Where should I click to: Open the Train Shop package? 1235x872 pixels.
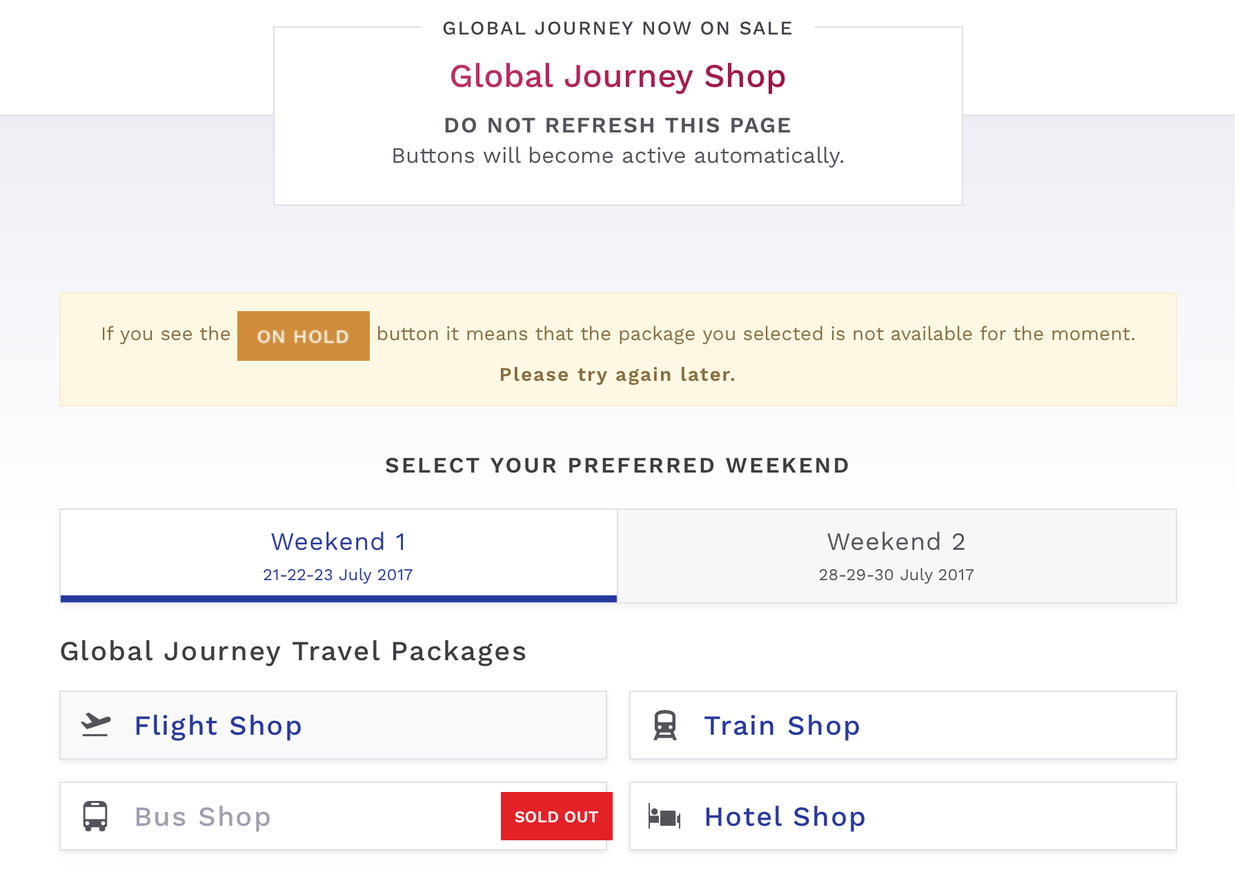click(903, 725)
